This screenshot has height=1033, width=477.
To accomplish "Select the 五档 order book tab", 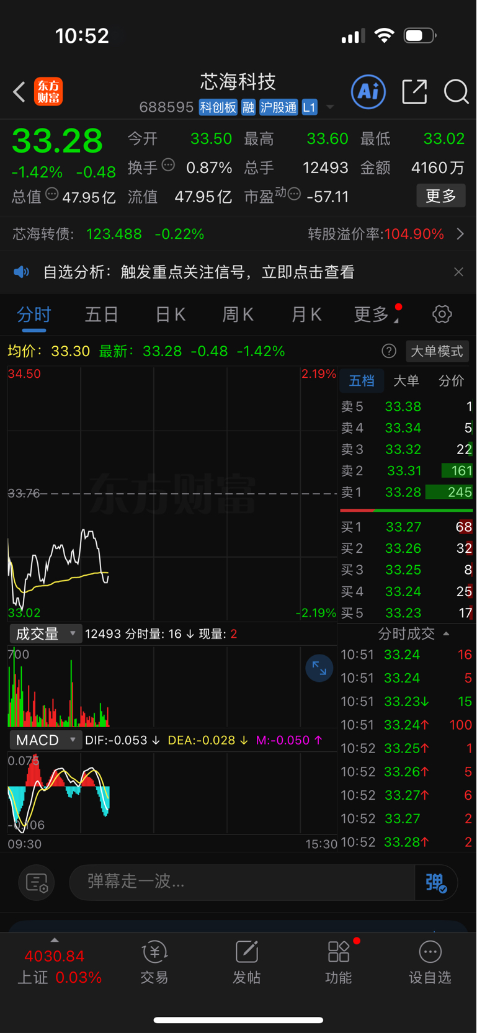I will click(x=362, y=380).
